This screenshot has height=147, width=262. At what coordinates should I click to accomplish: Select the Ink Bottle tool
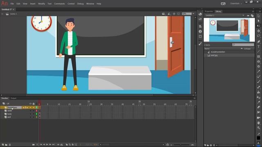coord(258,97)
